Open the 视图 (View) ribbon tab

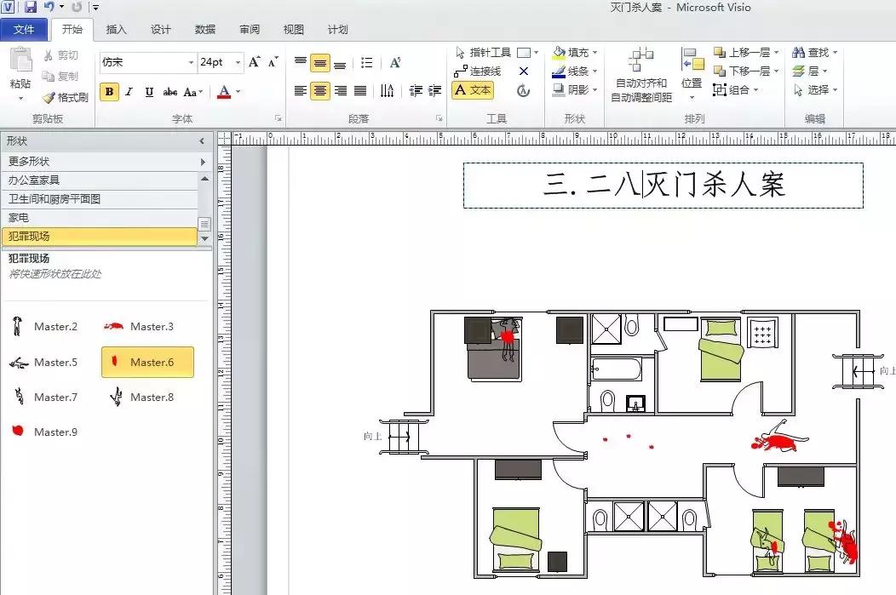[x=293, y=29]
